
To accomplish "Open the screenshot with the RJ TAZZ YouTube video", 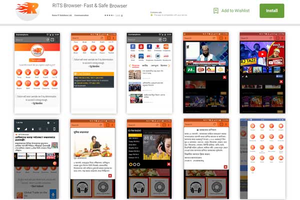I will tap(262, 73).
